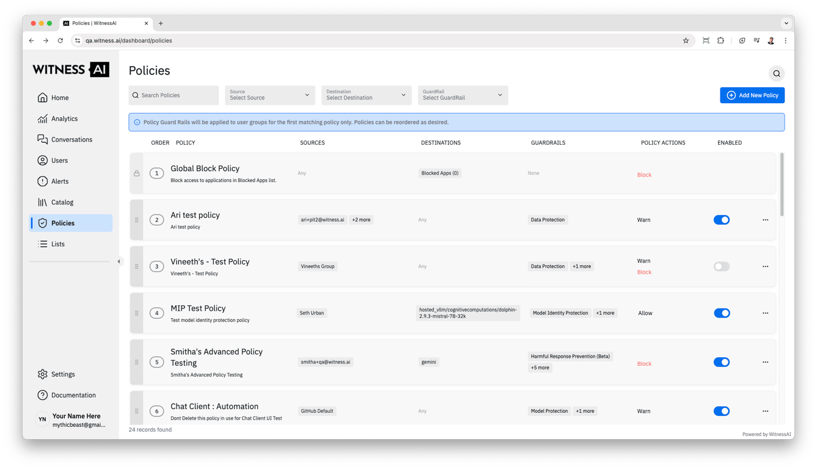Open the more options menu for Vineeth's - Test Policy

[x=765, y=266]
